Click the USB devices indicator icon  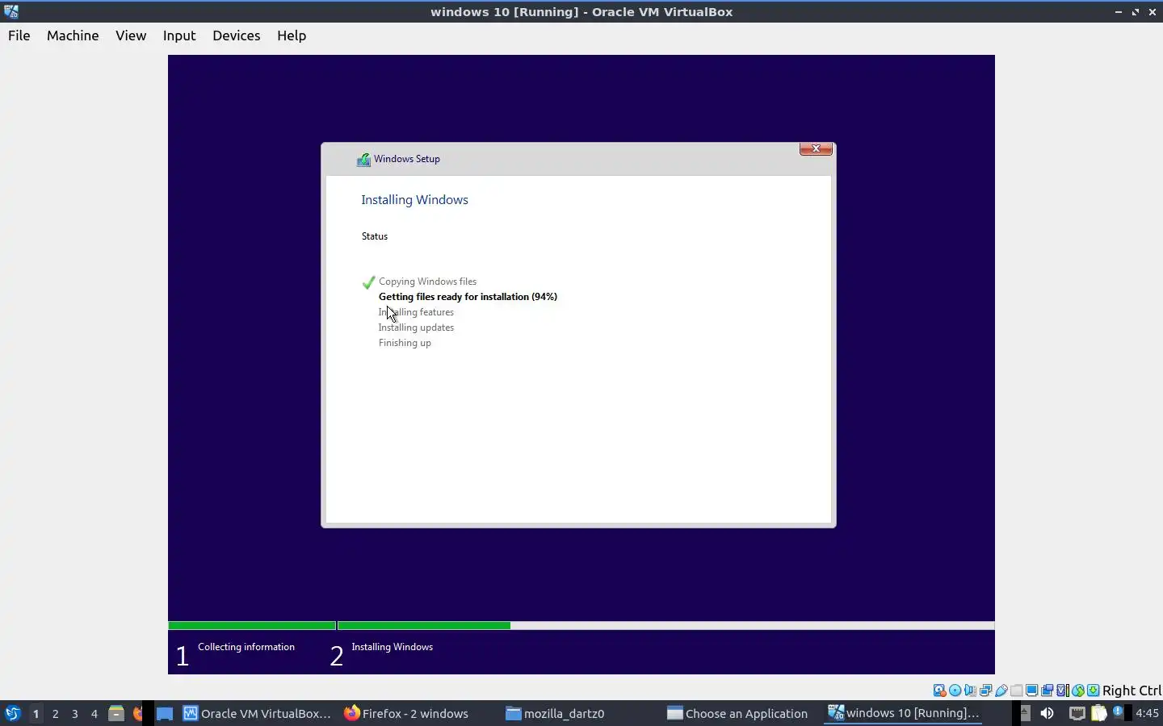point(1001,691)
